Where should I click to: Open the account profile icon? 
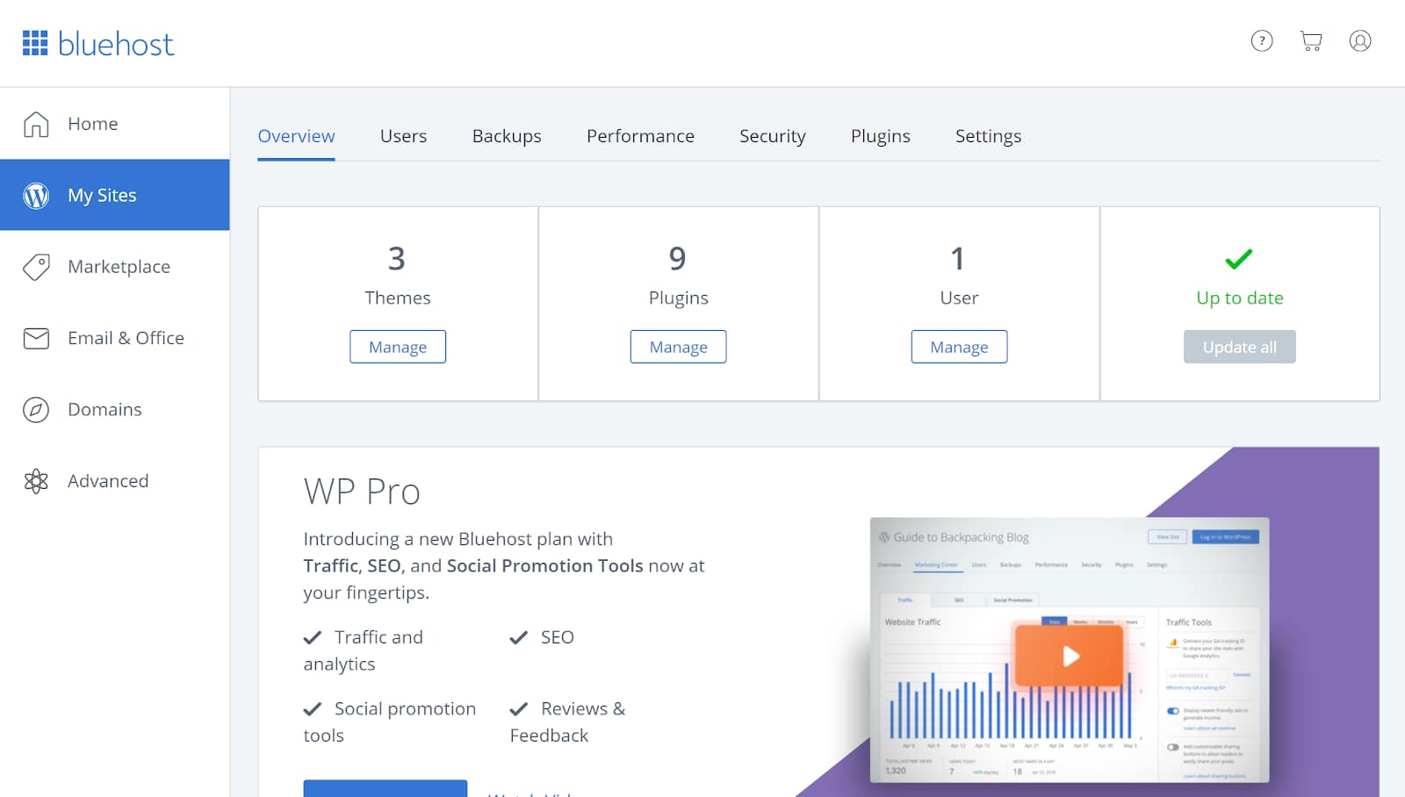pyautogui.click(x=1359, y=40)
